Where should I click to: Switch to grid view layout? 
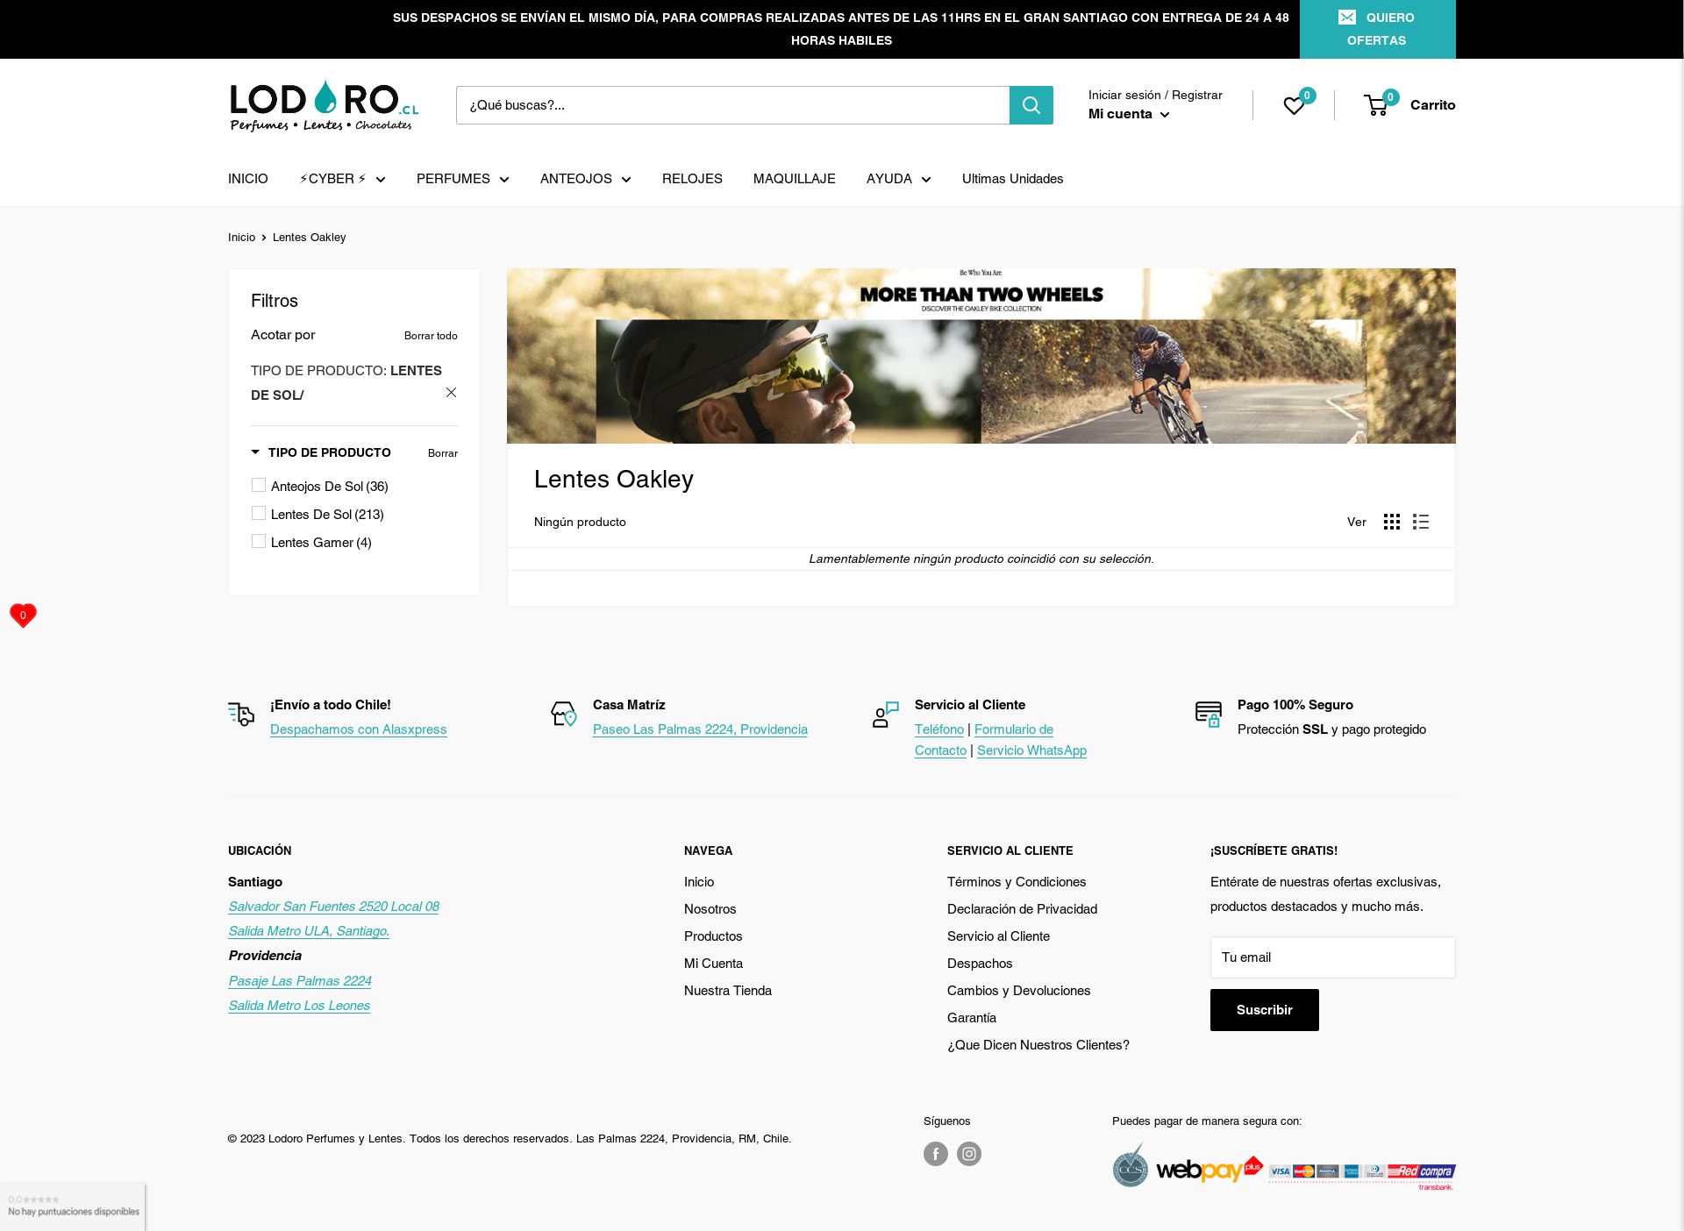tap(1392, 522)
